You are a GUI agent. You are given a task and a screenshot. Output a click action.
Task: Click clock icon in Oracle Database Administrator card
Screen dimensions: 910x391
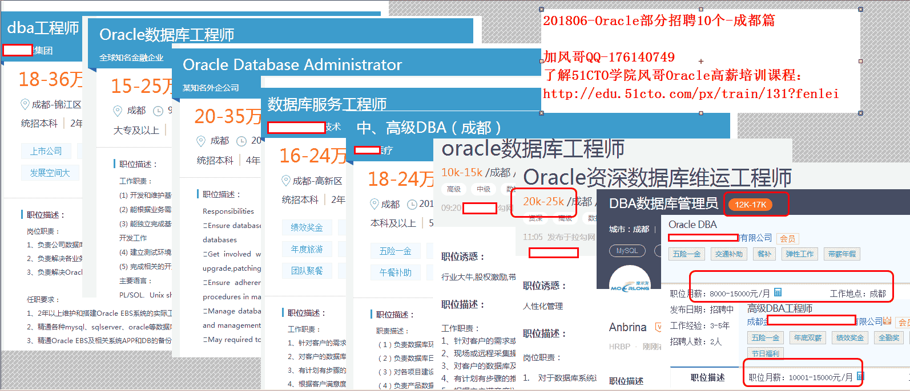241,141
